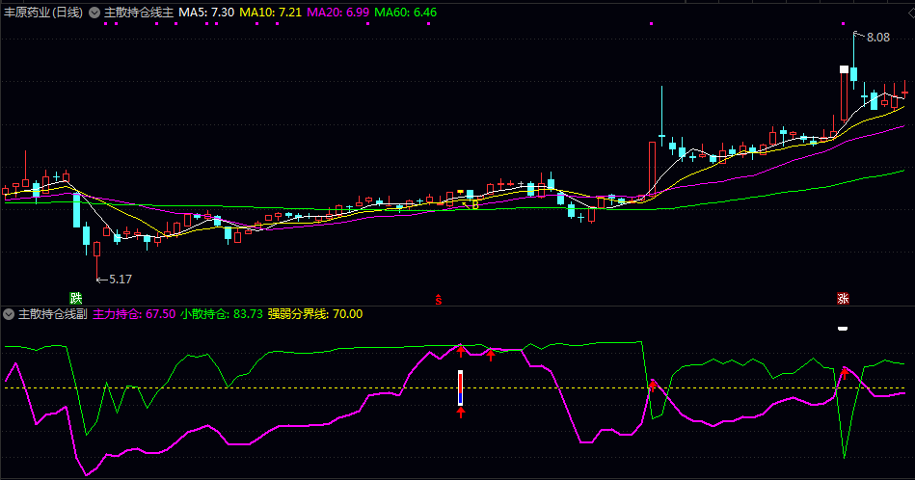
Task: Click the 主力持仓 value label
Action: pyautogui.click(x=134, y=313)
